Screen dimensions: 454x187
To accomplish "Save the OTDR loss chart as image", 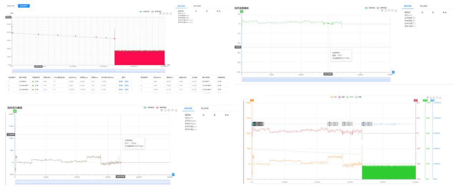I will tap(171, 14).
